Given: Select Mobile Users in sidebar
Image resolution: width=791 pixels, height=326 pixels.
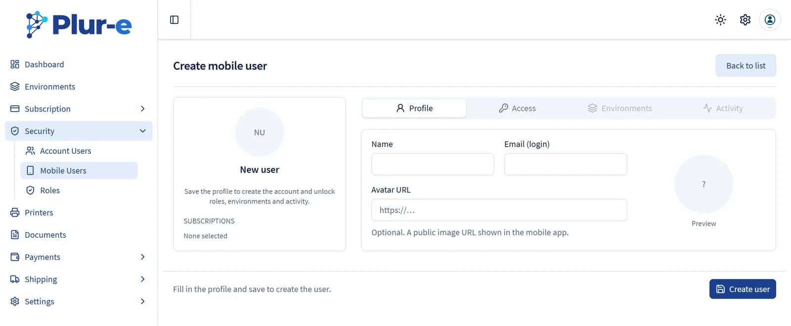Looking at the screenshot, I should (79, 170).
